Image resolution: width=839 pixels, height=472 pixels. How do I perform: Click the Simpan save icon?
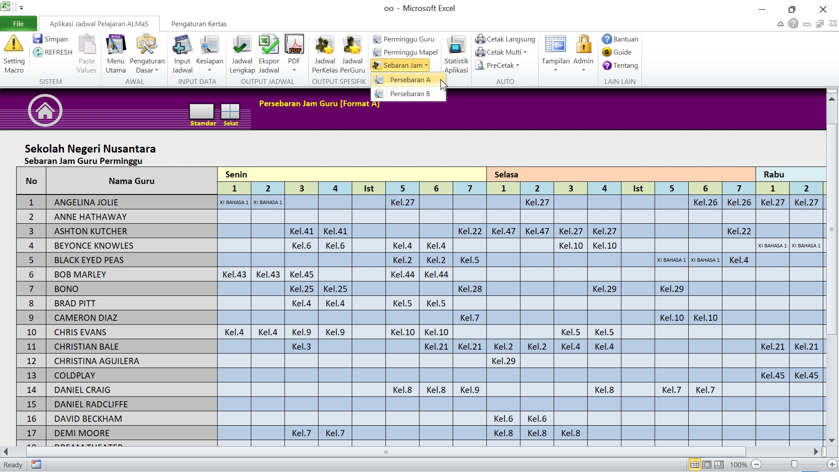pyautogui.click(x=38, y=39)
